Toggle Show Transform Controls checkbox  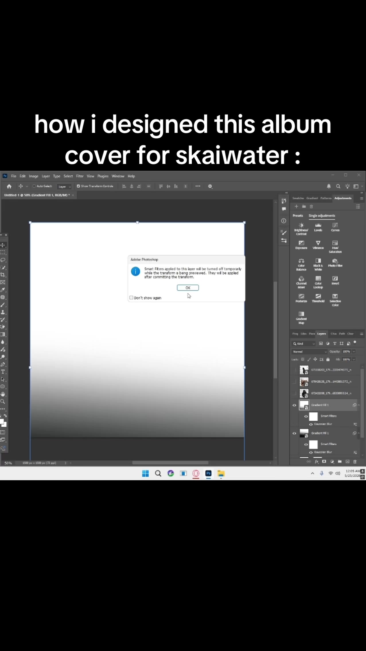point(78,186)
